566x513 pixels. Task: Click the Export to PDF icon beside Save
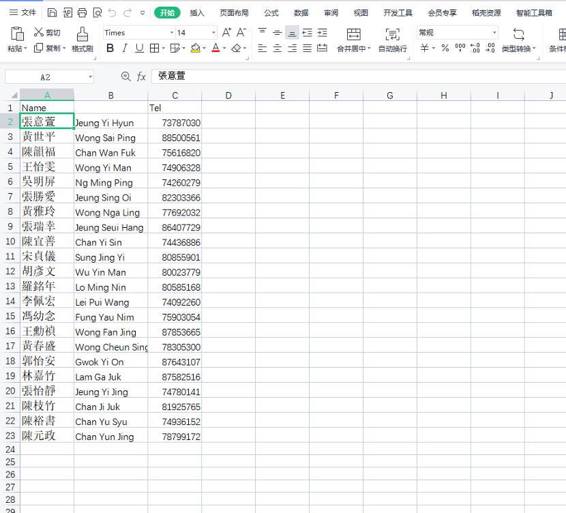coord(67,13)
